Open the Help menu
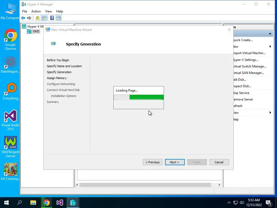Image resolution: width=277 pixels, height=208 pixels. [x=60, y=11]
